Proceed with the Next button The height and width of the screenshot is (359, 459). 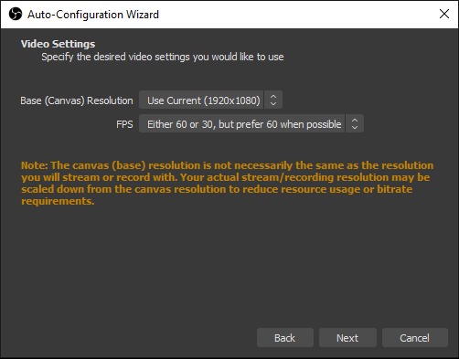click(x=347, y=338)
